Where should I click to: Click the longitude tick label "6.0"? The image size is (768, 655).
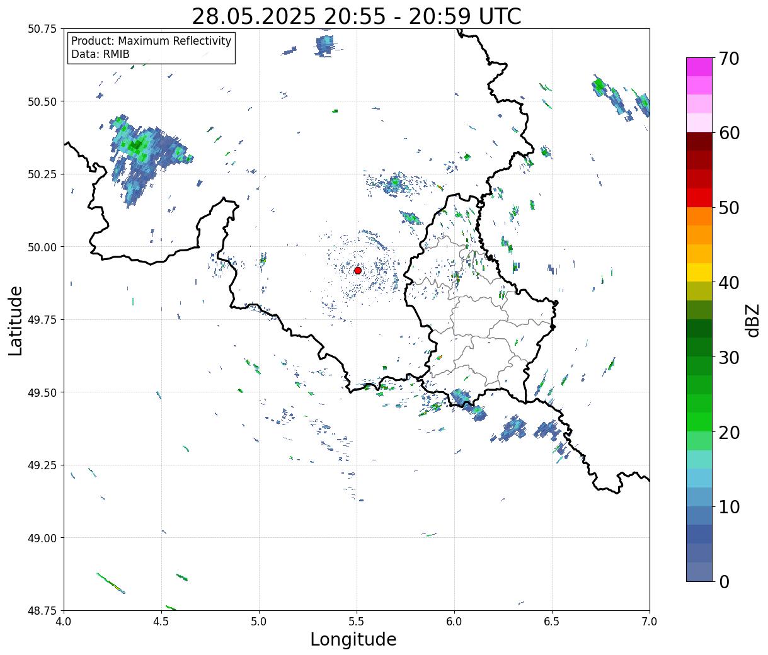454,622
